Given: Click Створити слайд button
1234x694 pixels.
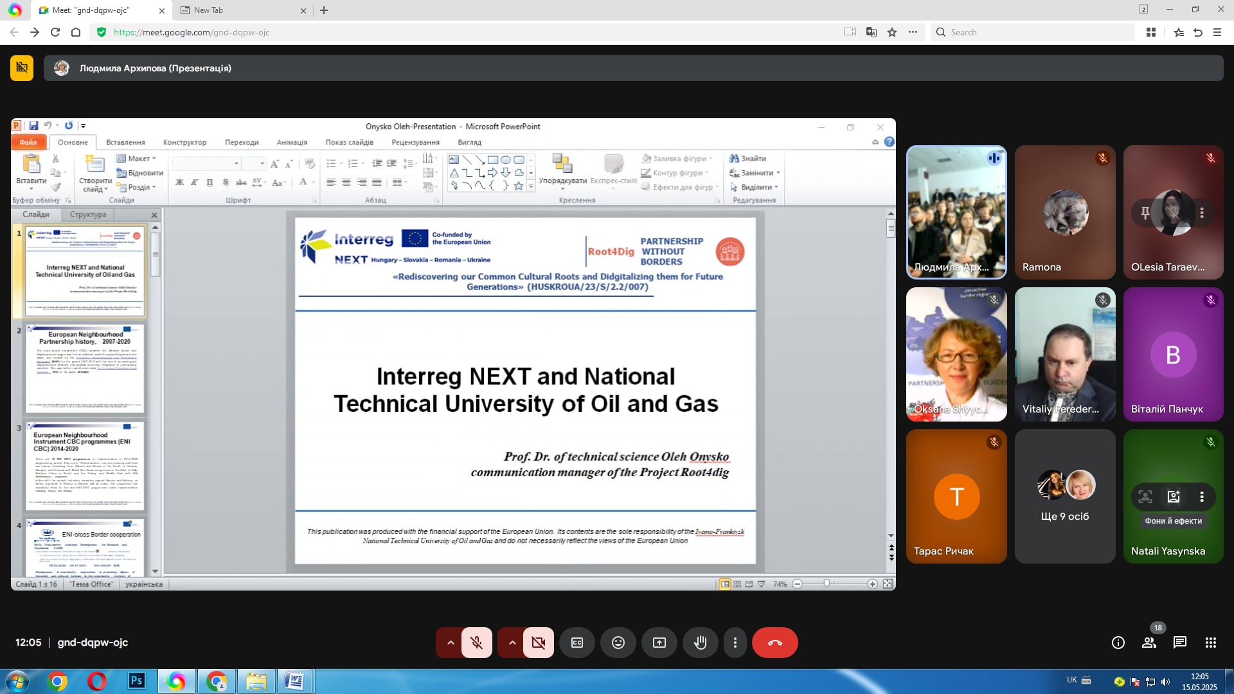Looking at the screenshot, I should click(x=95, y=173).
